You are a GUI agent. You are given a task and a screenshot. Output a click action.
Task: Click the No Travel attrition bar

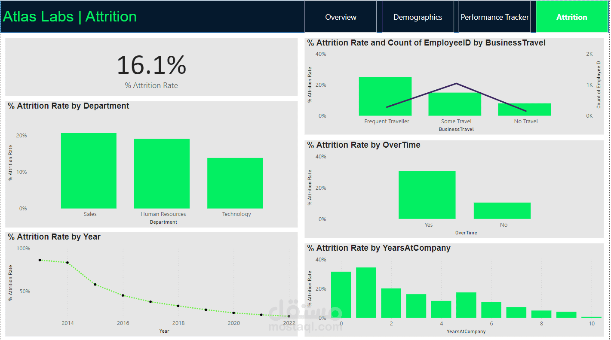[525, 109]
